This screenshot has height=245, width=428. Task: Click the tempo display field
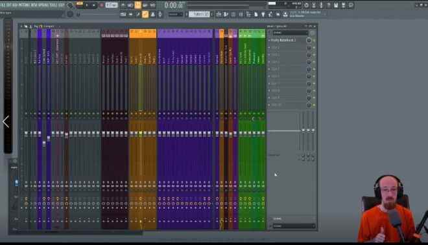point(112,5)
